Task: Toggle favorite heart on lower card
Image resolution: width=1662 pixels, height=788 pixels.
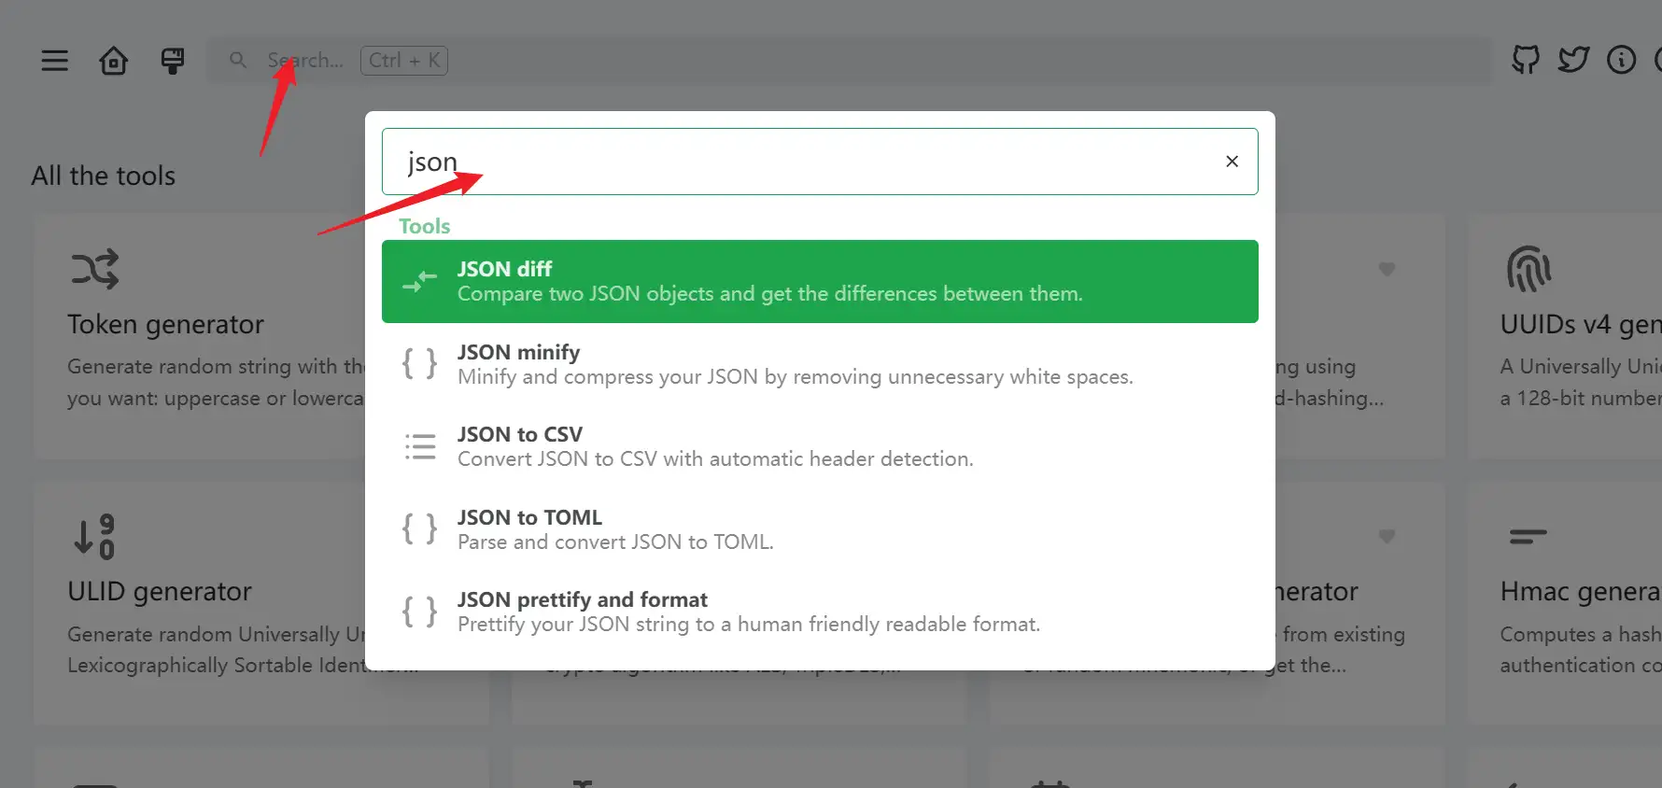Action: pos(1387,536)
